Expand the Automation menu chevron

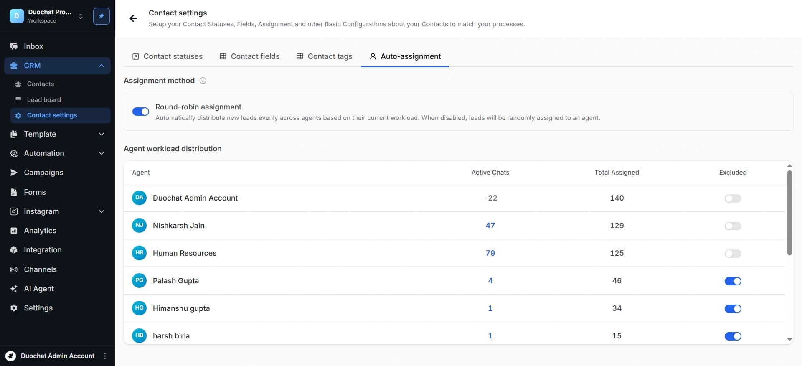[x=102, y=153]
